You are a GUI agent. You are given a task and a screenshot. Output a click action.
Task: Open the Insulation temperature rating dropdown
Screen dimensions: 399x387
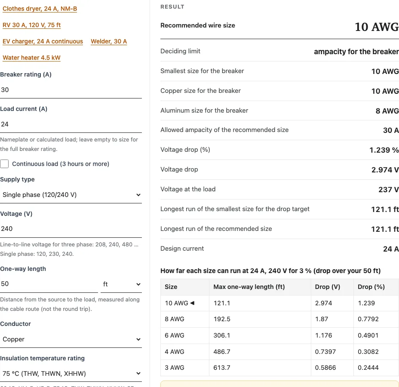tap(71, 374)
